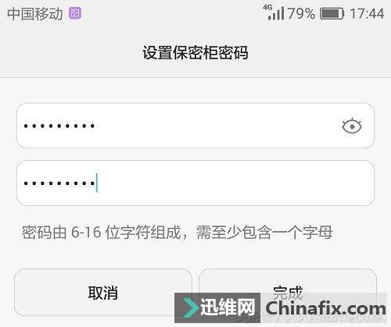Tap the 79% battery percentage text
The height and width of the screenshot is (327, 391).
(301, 13)
